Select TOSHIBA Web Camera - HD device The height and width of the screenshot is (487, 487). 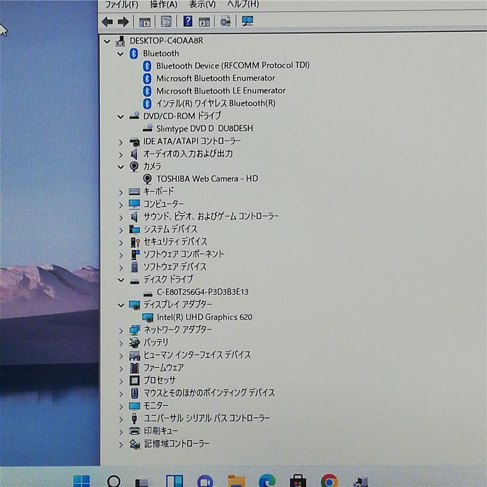207,179
